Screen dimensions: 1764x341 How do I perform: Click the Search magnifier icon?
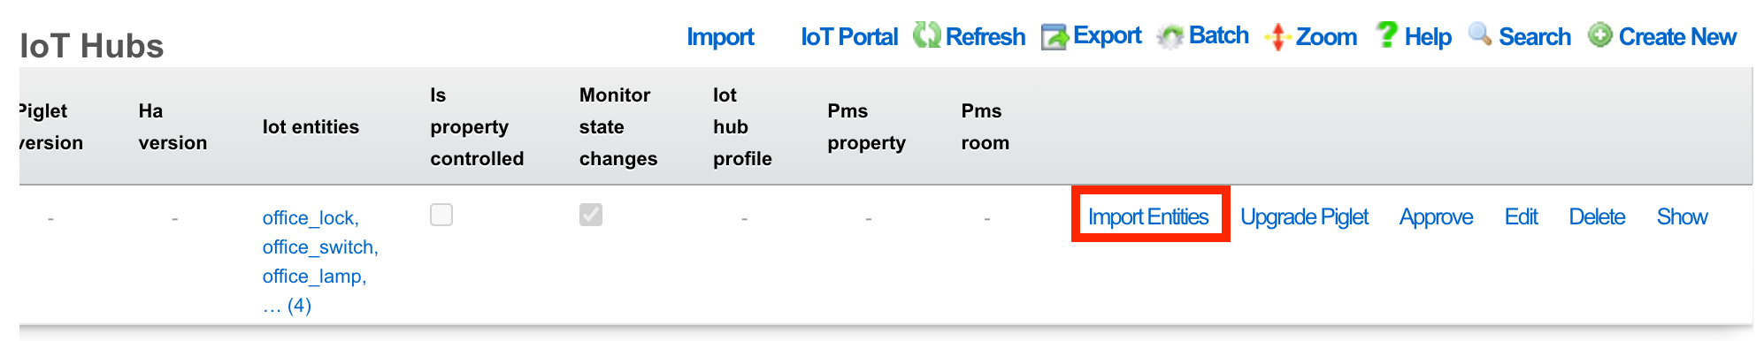(1480, 34)
